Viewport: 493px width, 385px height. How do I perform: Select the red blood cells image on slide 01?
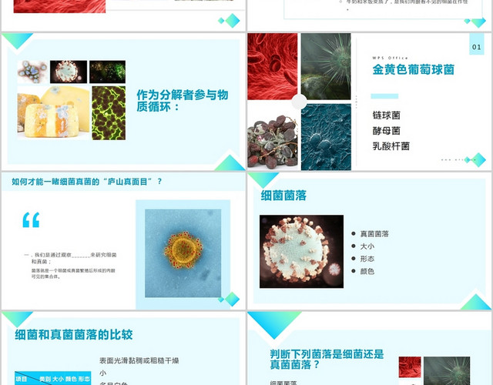pos(272,67)
